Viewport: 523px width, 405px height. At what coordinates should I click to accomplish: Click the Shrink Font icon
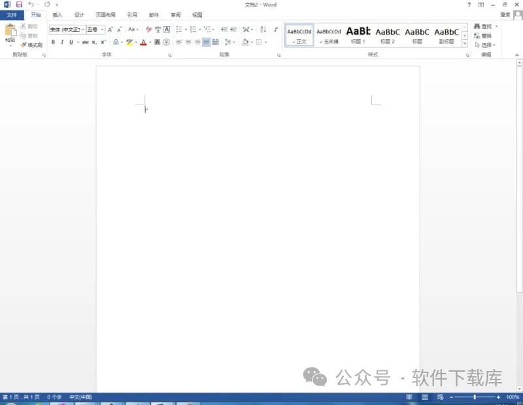pos(120,29)
